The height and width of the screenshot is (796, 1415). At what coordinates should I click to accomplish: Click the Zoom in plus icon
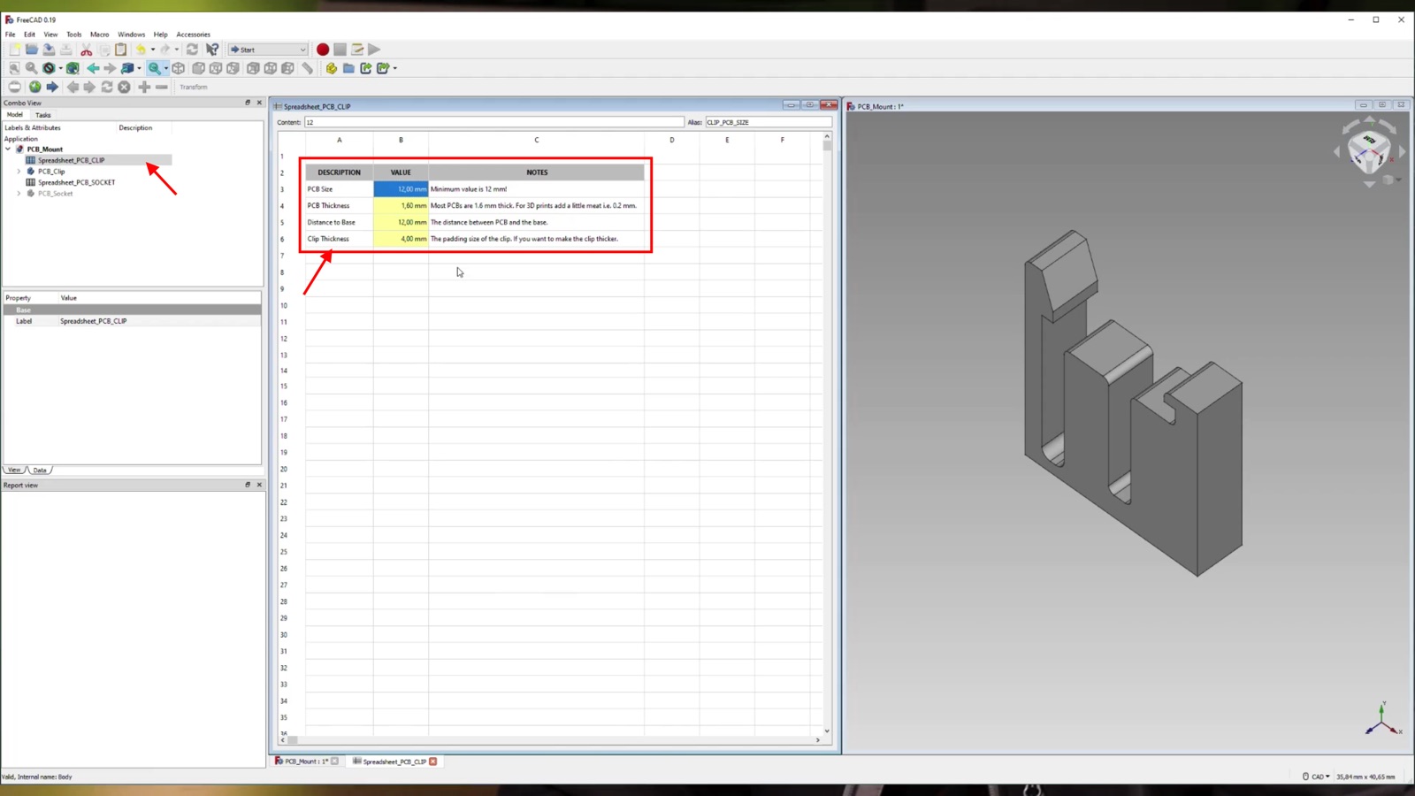144,87
